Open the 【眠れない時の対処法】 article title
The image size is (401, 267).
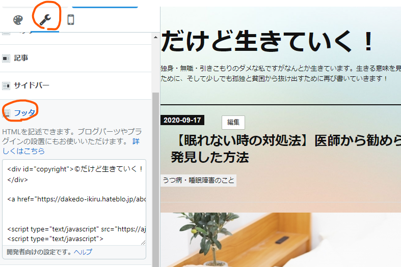tap(286, 149)
